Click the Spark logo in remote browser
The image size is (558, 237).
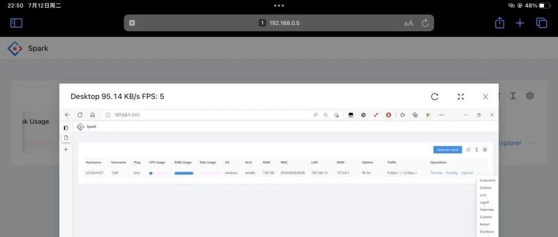coord(81,127)
